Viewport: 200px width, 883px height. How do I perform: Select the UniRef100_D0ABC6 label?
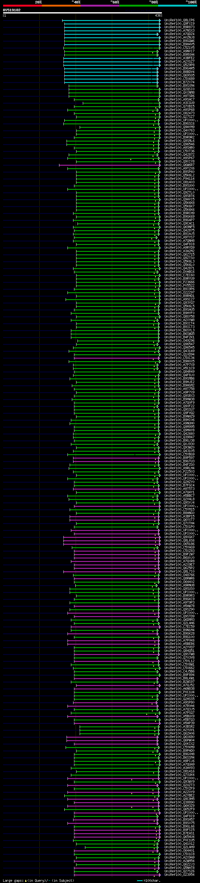tap(179, 272)
